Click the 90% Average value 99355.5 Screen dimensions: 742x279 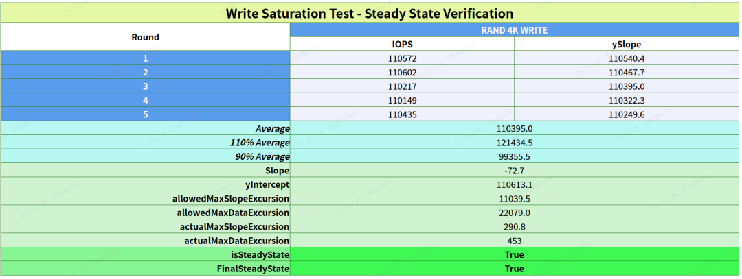(x=514, y=156)
